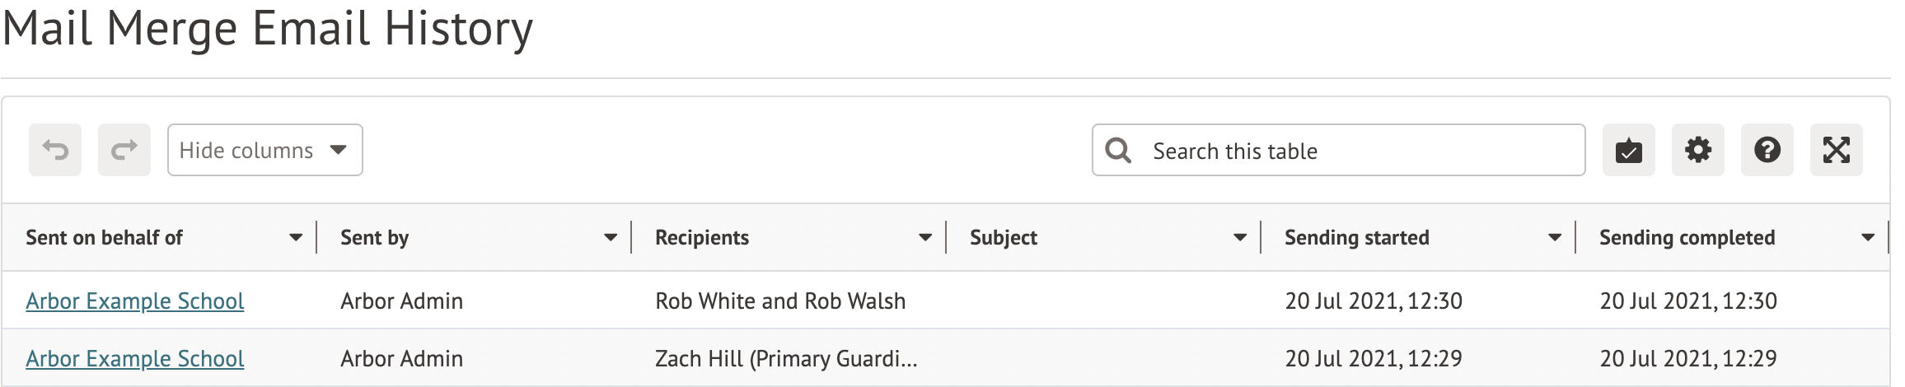Open Recipients column dropdown arrow
The width and height of the screenshot is (1905, 387).
[x=925, y=238]
